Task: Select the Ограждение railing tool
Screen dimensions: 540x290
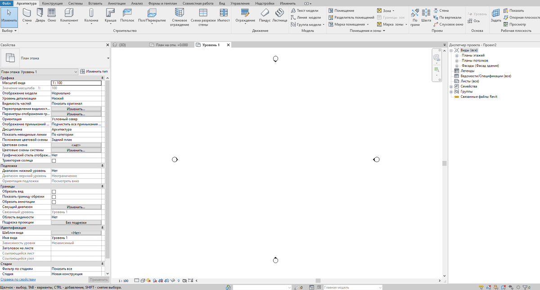Action: (245, 16)
